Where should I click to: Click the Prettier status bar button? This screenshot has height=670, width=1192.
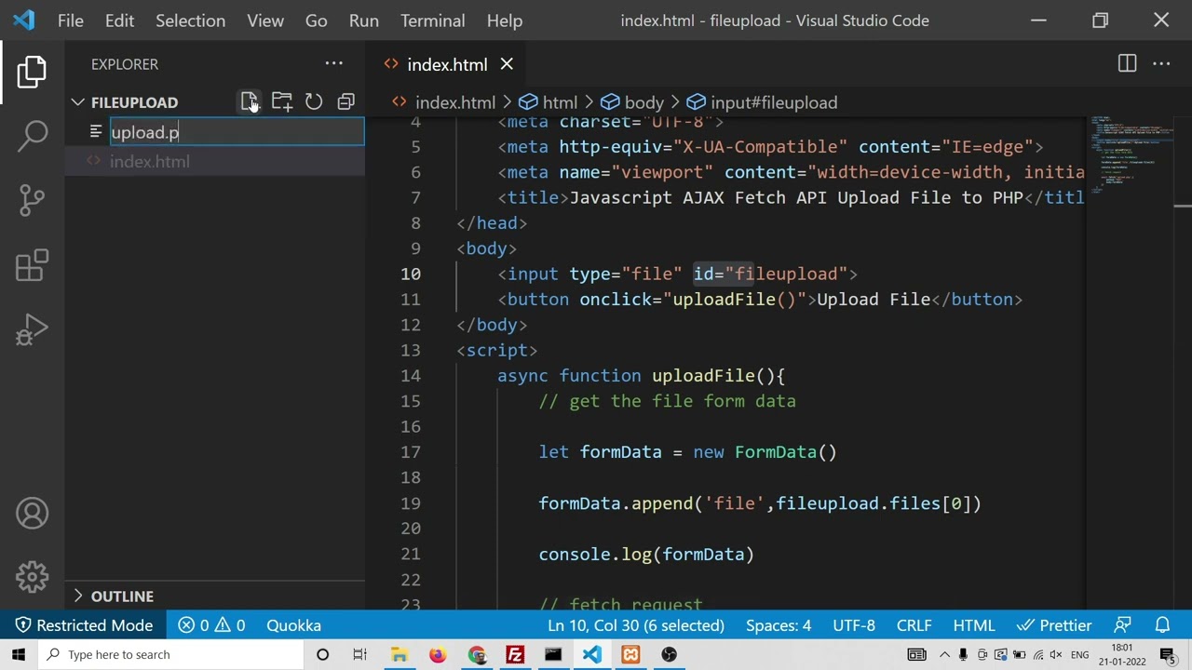pyautogui.click(x=1054, y=625)
